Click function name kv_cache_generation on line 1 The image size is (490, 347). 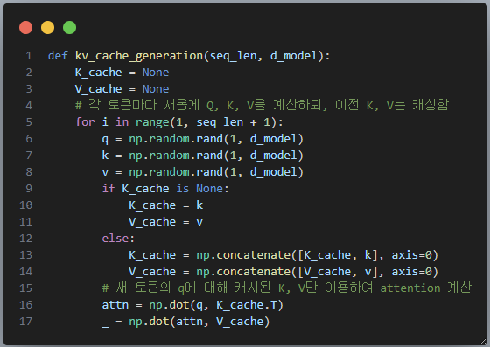139,56
